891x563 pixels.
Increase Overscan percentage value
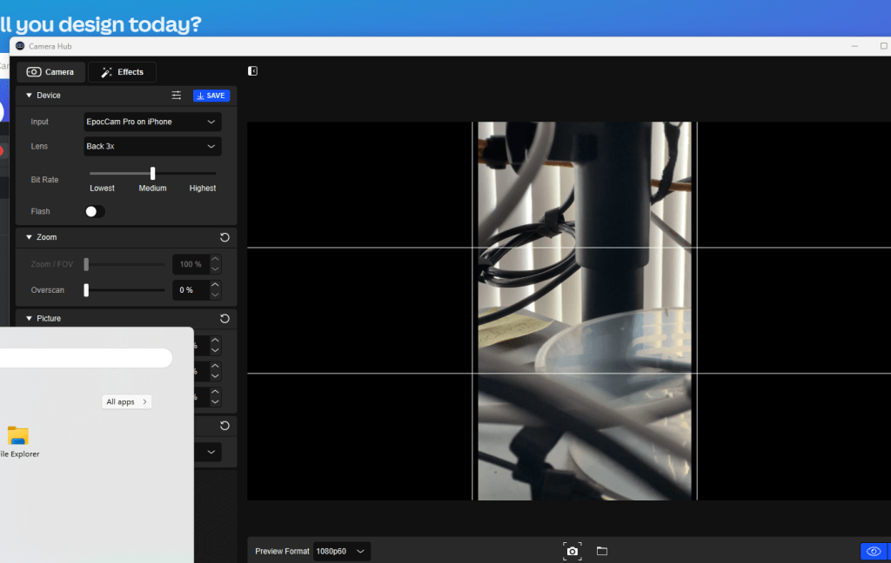click(215, 285)
